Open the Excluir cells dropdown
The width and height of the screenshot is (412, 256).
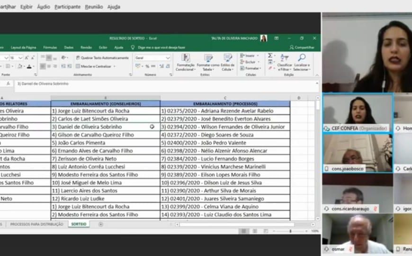click(x=250, y=62)
